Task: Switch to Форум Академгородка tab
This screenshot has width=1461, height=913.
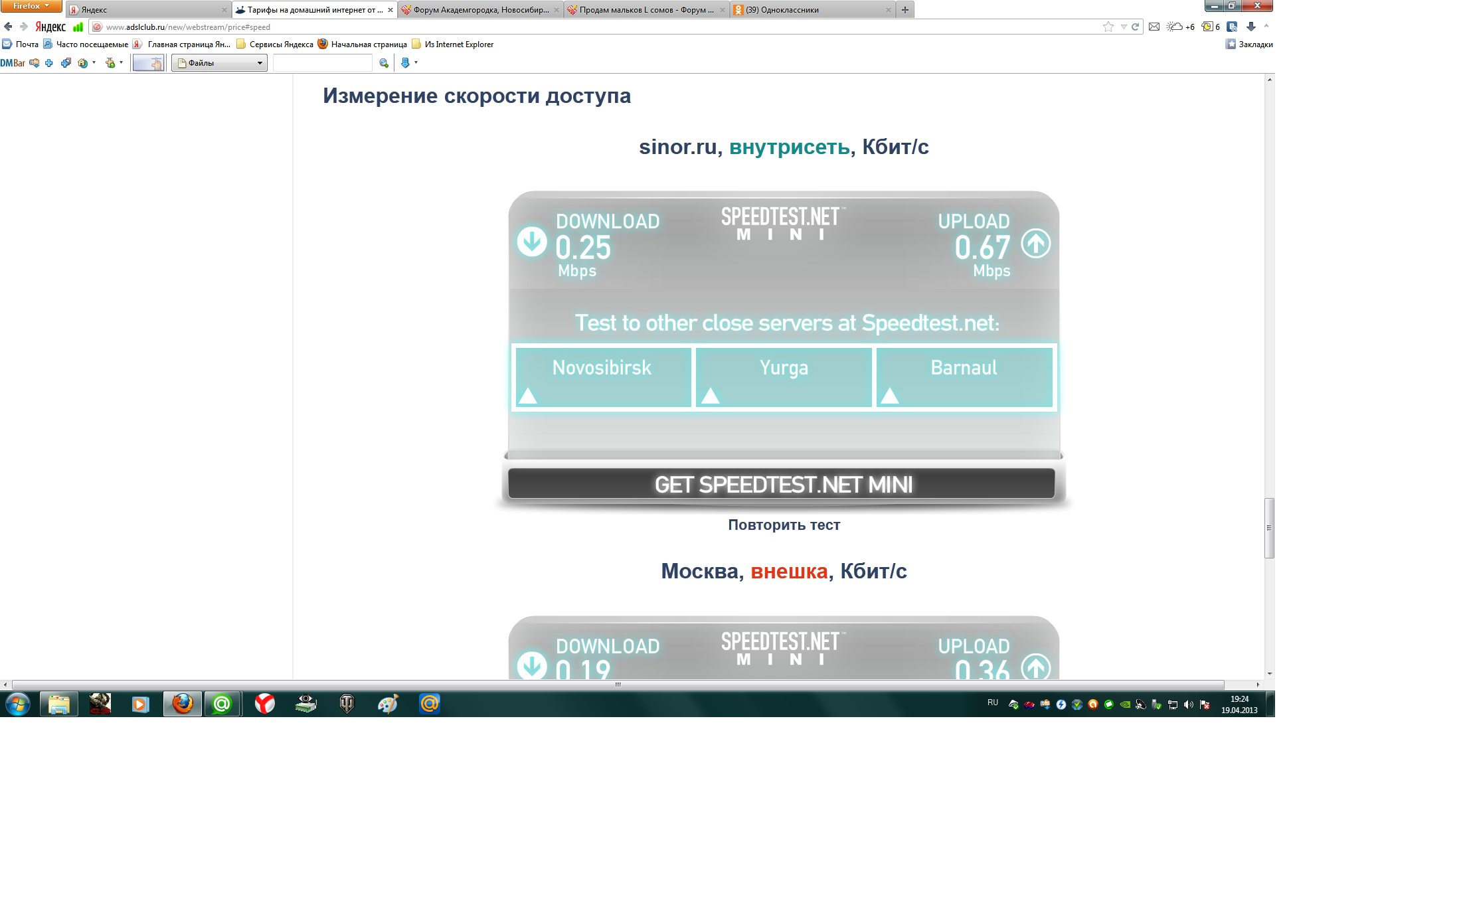Action: [x=480, y=10]
